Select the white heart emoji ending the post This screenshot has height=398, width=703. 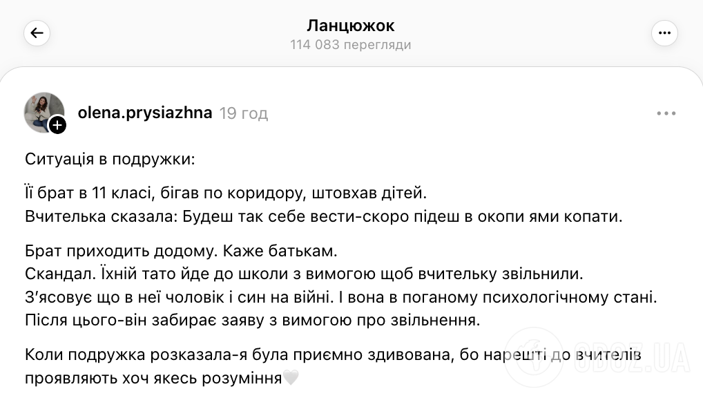coord(291,379)
